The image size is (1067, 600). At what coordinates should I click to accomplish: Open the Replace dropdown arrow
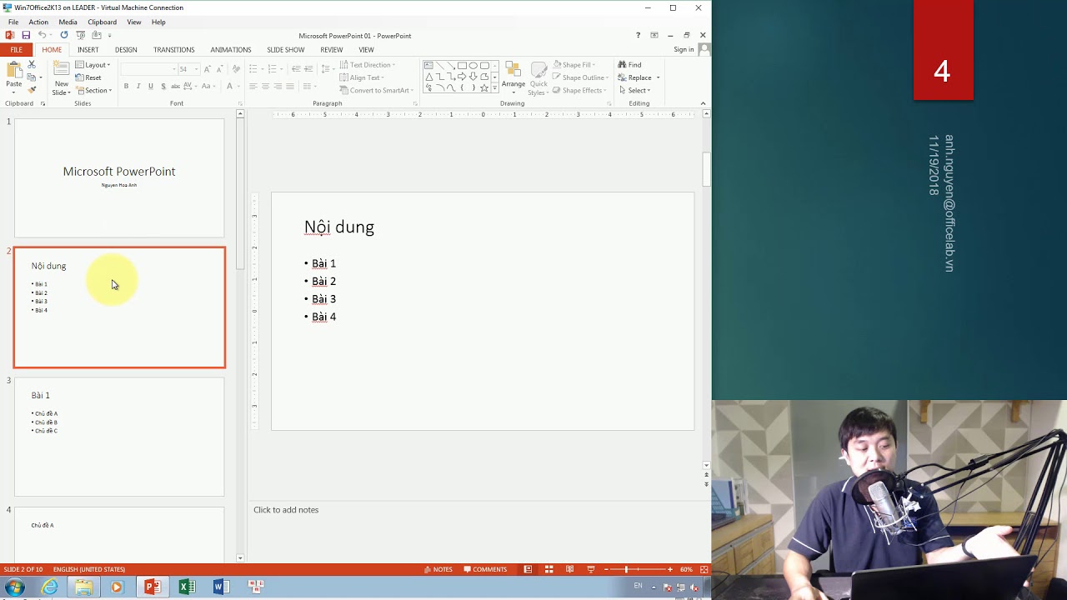(x=658, y=77)
